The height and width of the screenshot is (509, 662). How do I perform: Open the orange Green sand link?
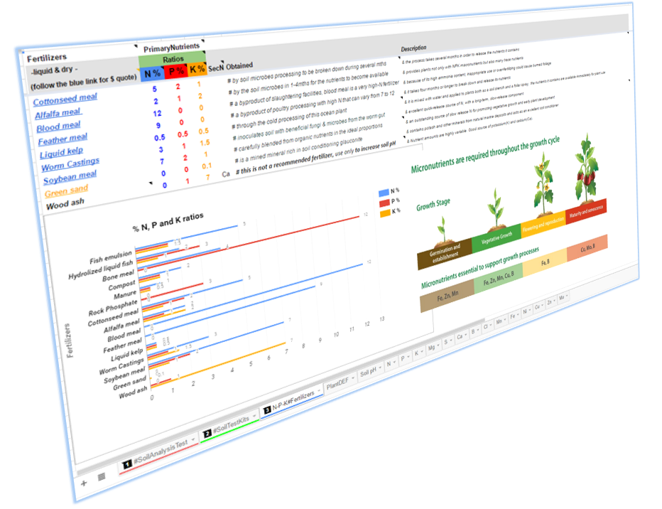(67, 191)
